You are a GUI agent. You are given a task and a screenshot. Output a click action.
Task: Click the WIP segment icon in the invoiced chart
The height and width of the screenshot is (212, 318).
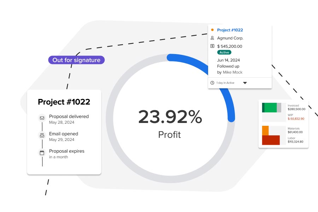click(279, 107)
